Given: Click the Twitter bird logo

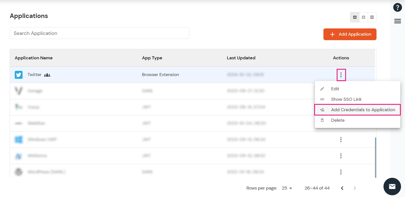Looking at the screenshot, I should [19, 75].
